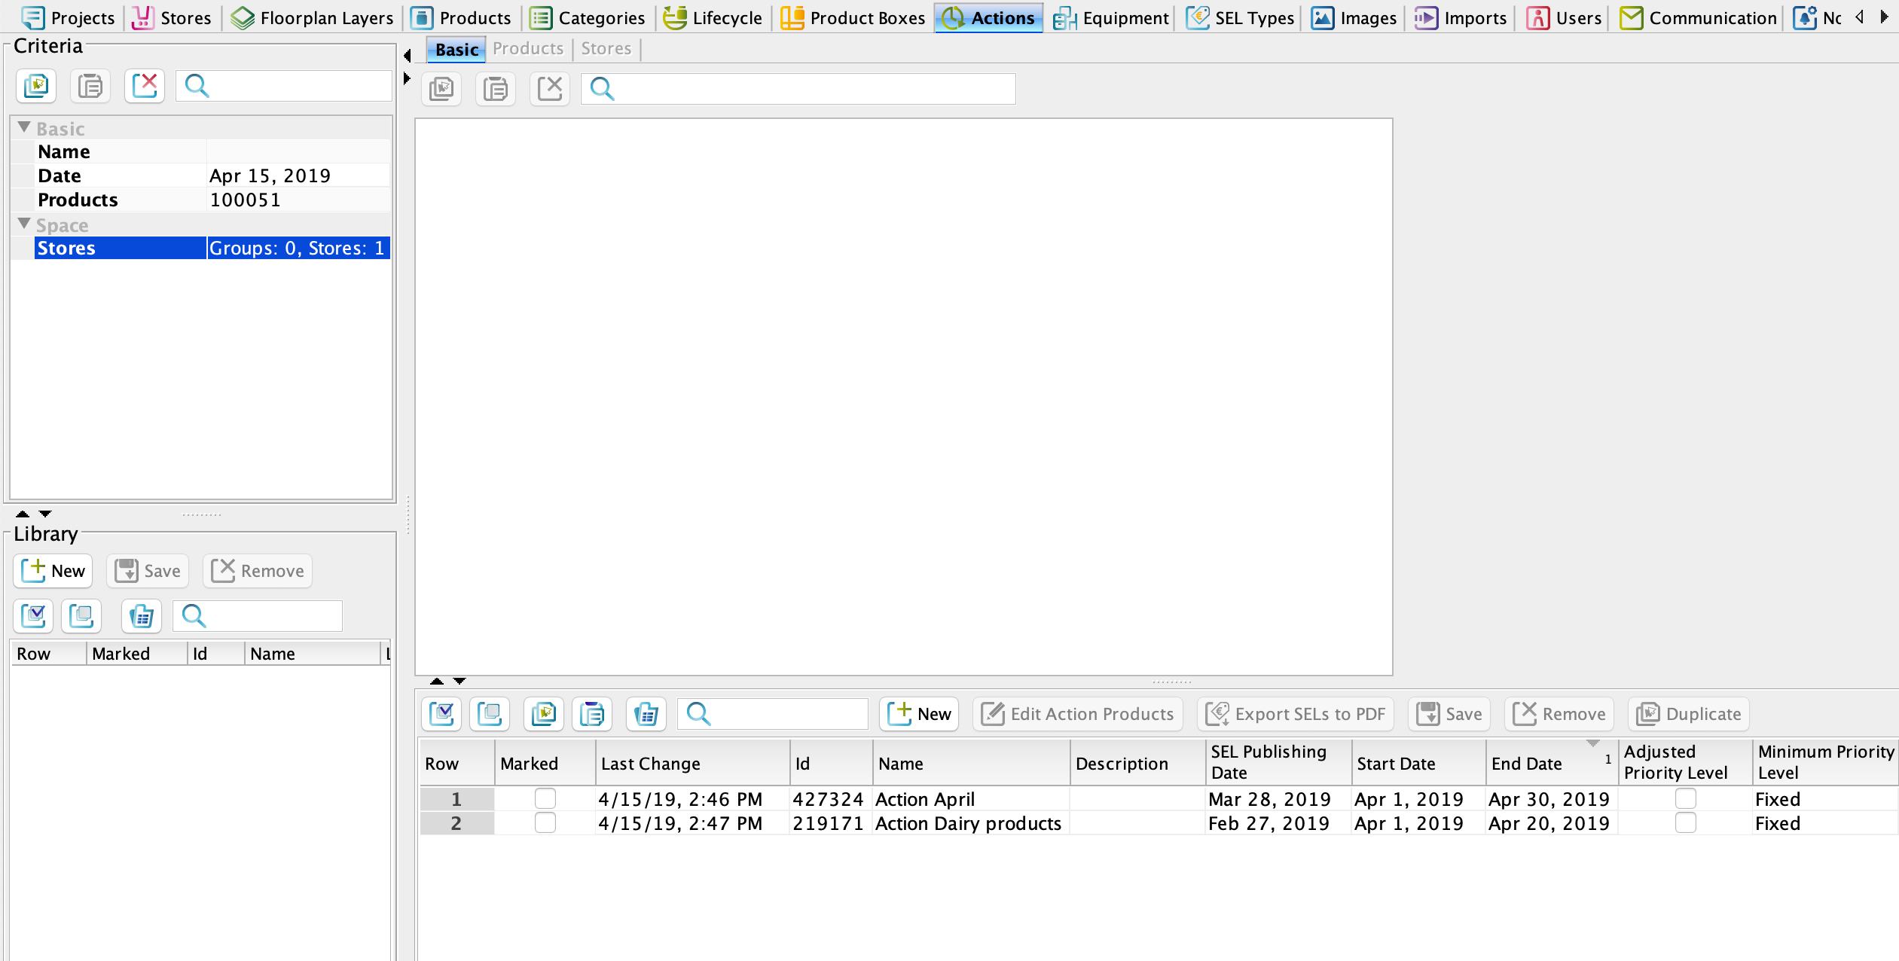1899x961 pixels.
Task: Click New button in Library panel
Action: 53,571
